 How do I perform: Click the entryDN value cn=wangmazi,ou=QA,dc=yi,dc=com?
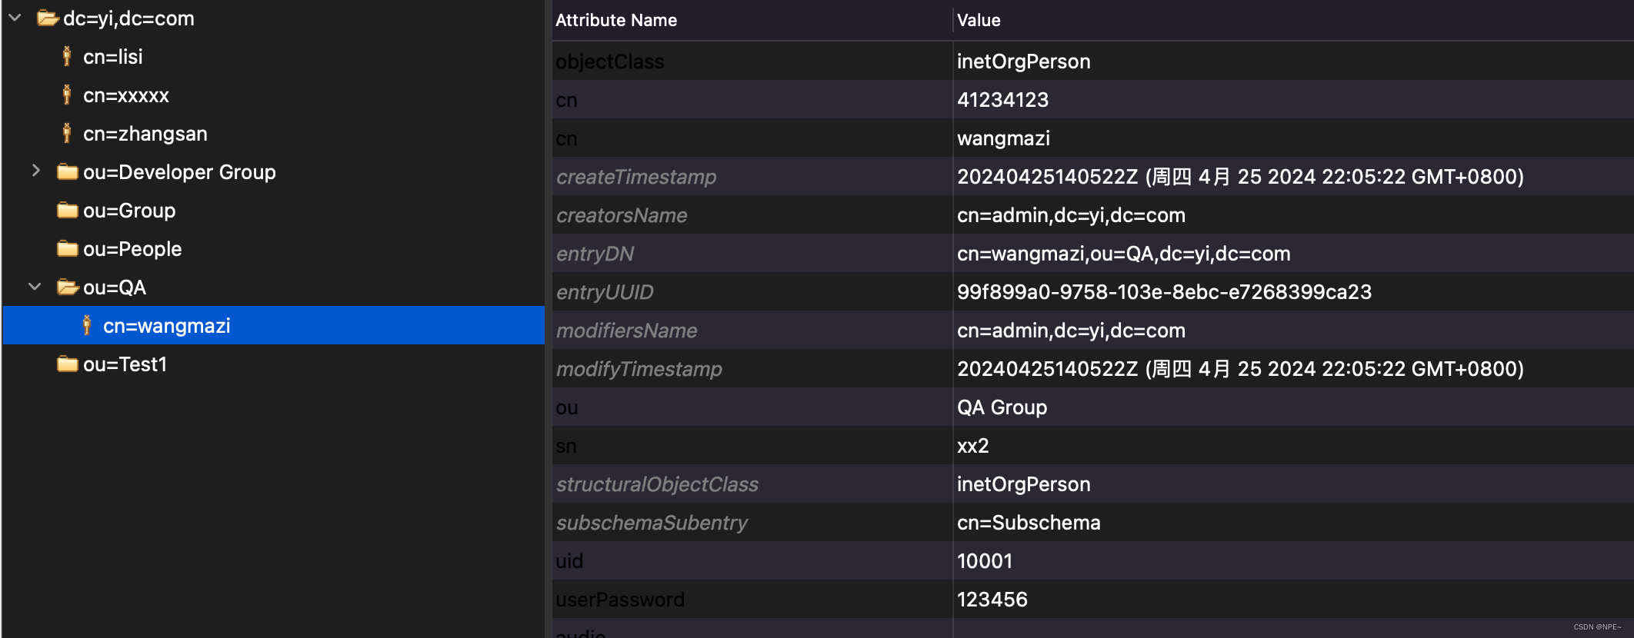pos(1124,254)
